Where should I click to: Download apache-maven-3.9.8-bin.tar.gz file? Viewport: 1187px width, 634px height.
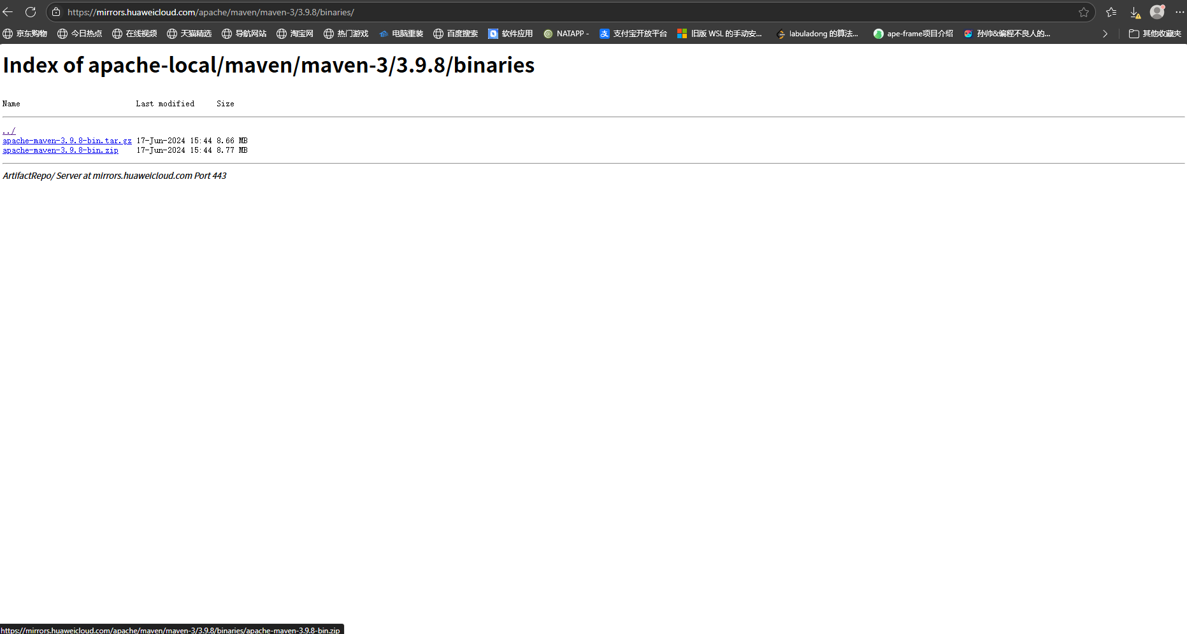[x=67, y=141]
